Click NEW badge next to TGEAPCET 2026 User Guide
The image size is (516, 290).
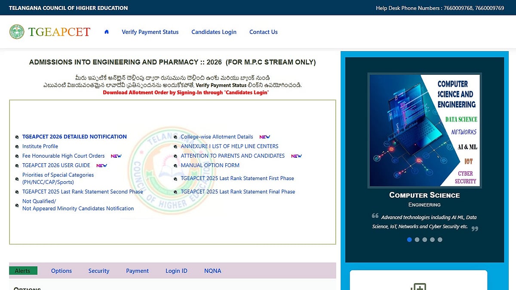[101, 166]
